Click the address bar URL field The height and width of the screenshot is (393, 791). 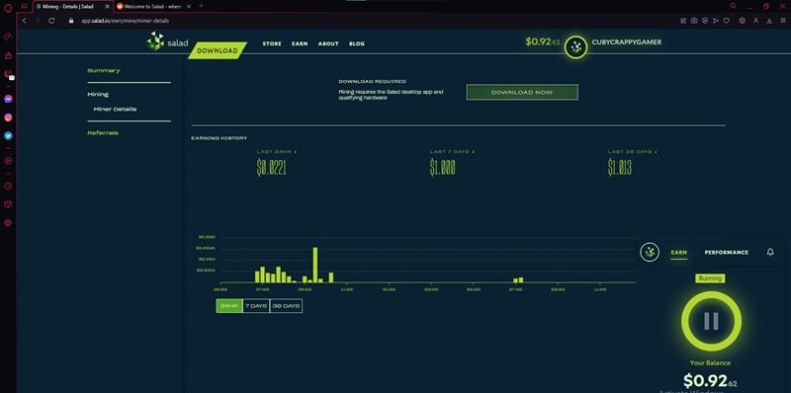(x=126, y=21)
